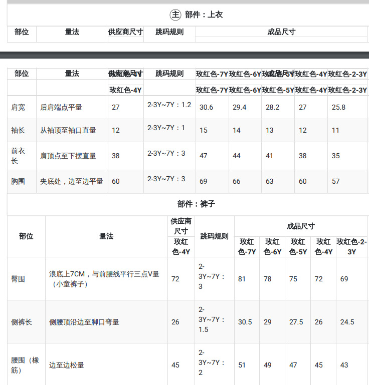
Task: Click the 肩宽 row label
Action: pos(18,107)
